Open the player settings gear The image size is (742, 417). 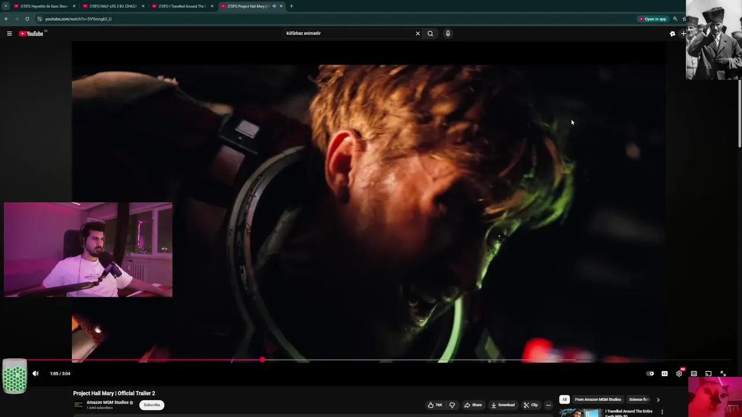click(x=679, y=374)
